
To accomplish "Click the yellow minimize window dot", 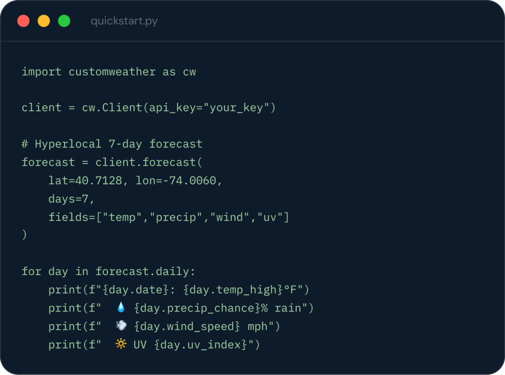I will click(44, 21).
